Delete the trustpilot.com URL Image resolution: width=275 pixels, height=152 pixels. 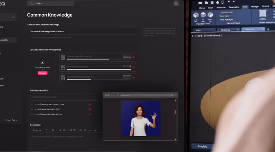click(x=89, y=109)
